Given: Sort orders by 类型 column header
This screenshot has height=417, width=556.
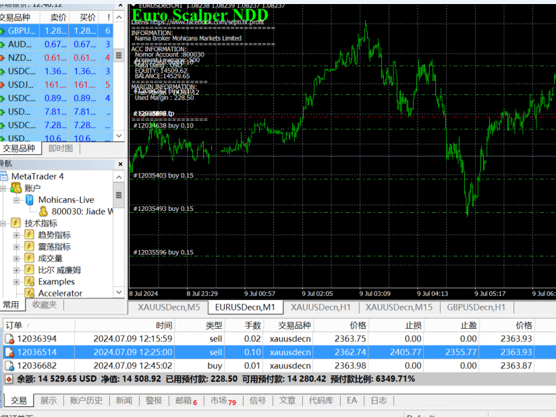Looking at the screenshot, I should 200,325.
